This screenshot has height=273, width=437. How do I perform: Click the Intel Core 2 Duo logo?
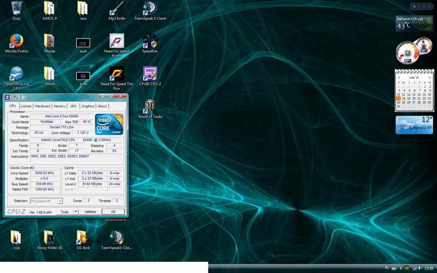click(x=109, y=124)
